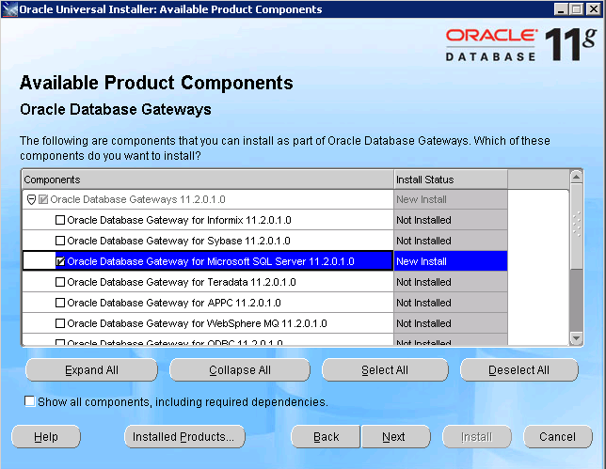Viewport: 606px width, 469px height.
Task: Click the Oracle installer title bar icon
Action: pyautogui.click(x=9, y=9)
